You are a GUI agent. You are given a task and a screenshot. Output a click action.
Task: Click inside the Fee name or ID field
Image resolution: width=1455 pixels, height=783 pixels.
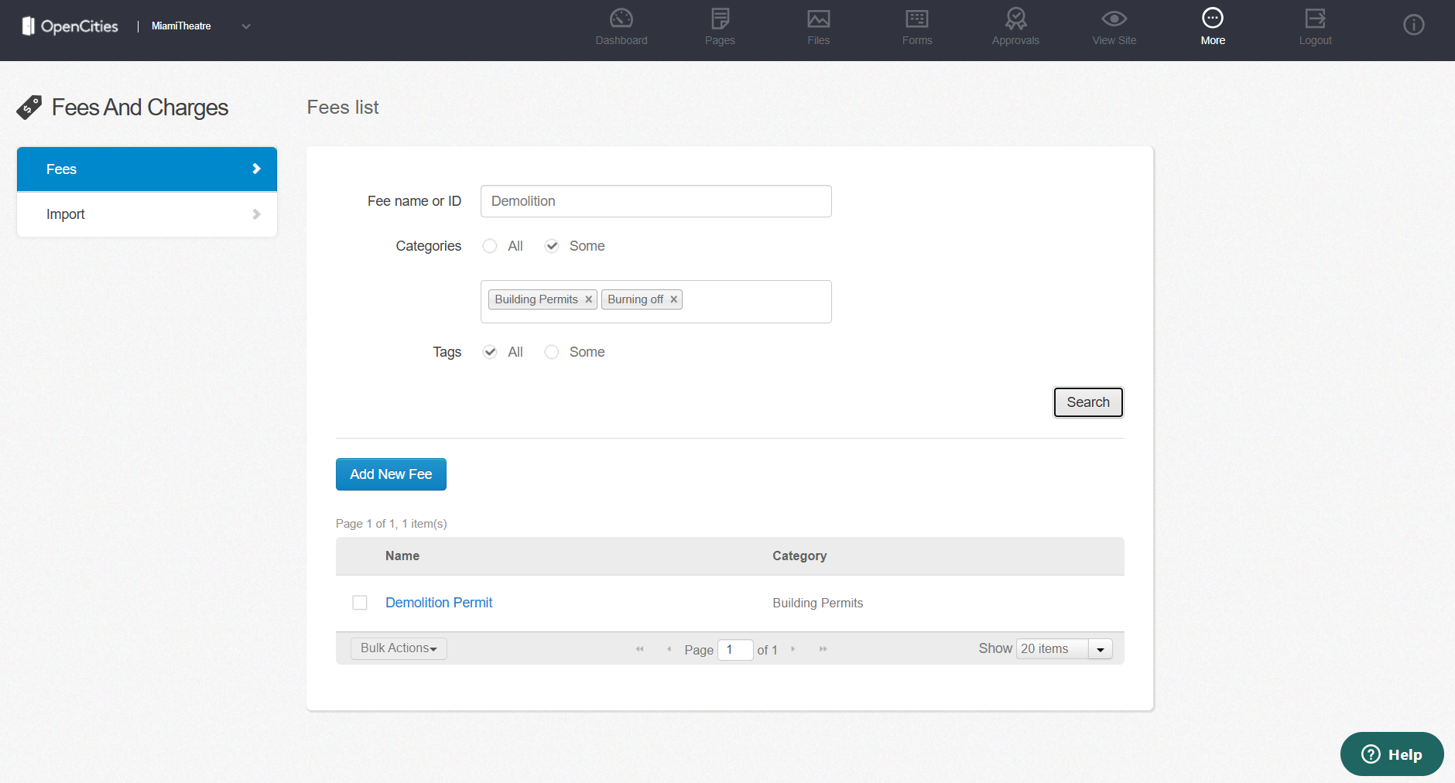coord(656,201)
